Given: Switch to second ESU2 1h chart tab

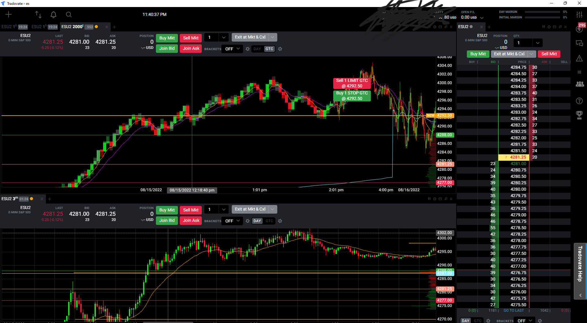Looking at the screenshot, I should [x=44, y=27].
